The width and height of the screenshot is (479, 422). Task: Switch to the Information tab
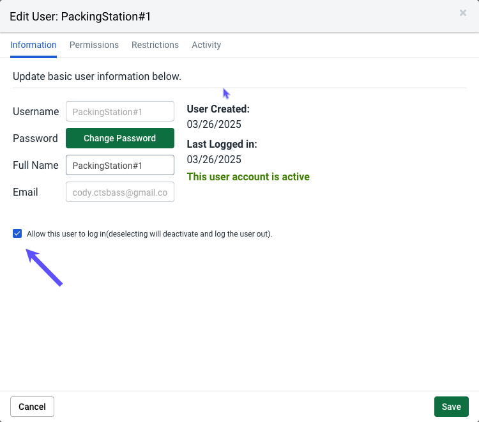coord(33,45)
